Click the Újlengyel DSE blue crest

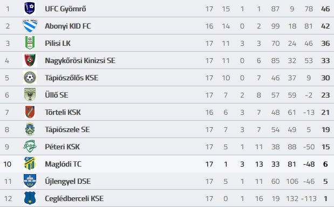point(30,181)
